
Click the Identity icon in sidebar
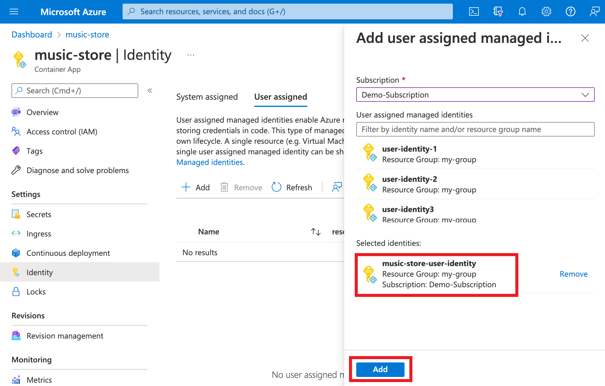coord(17,272)
